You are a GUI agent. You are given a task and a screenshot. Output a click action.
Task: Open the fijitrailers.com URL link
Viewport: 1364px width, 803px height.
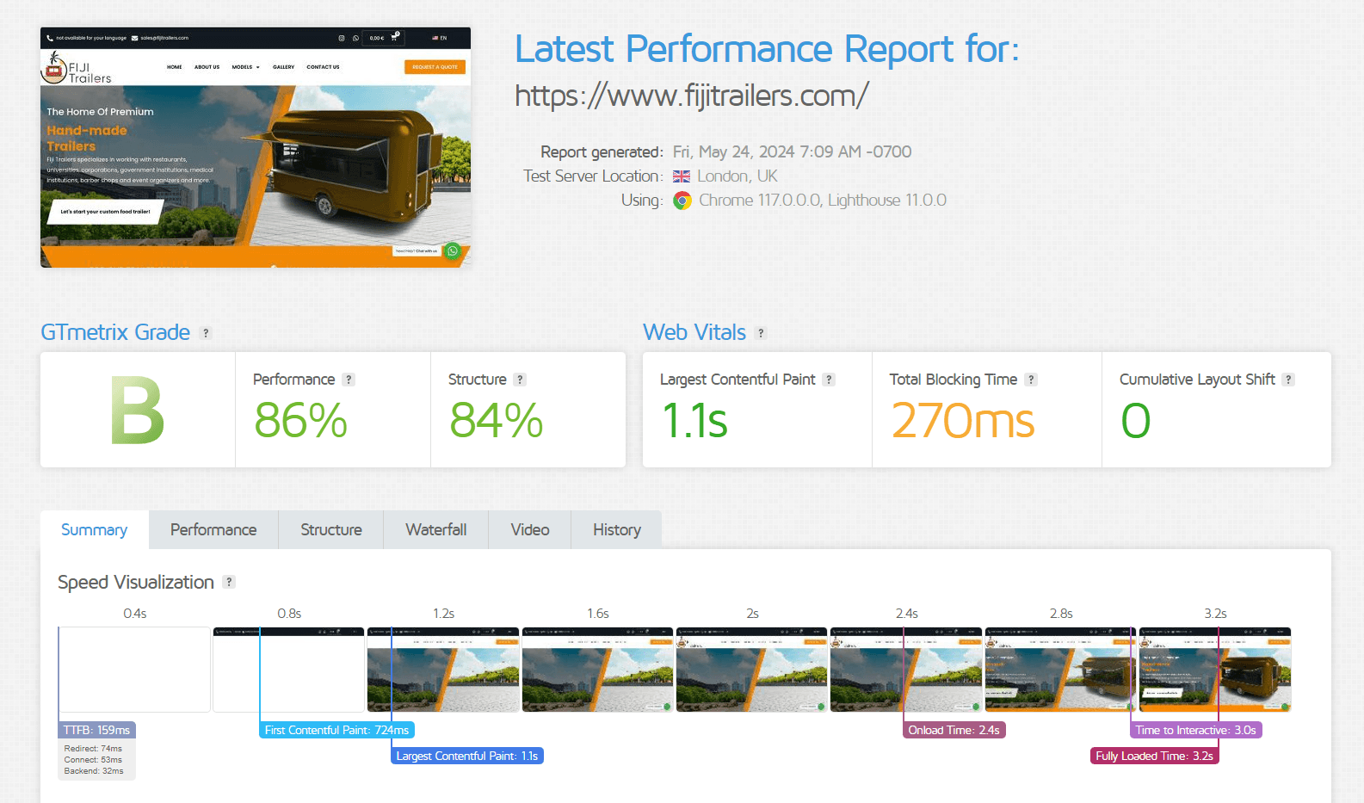pos(692,96)
